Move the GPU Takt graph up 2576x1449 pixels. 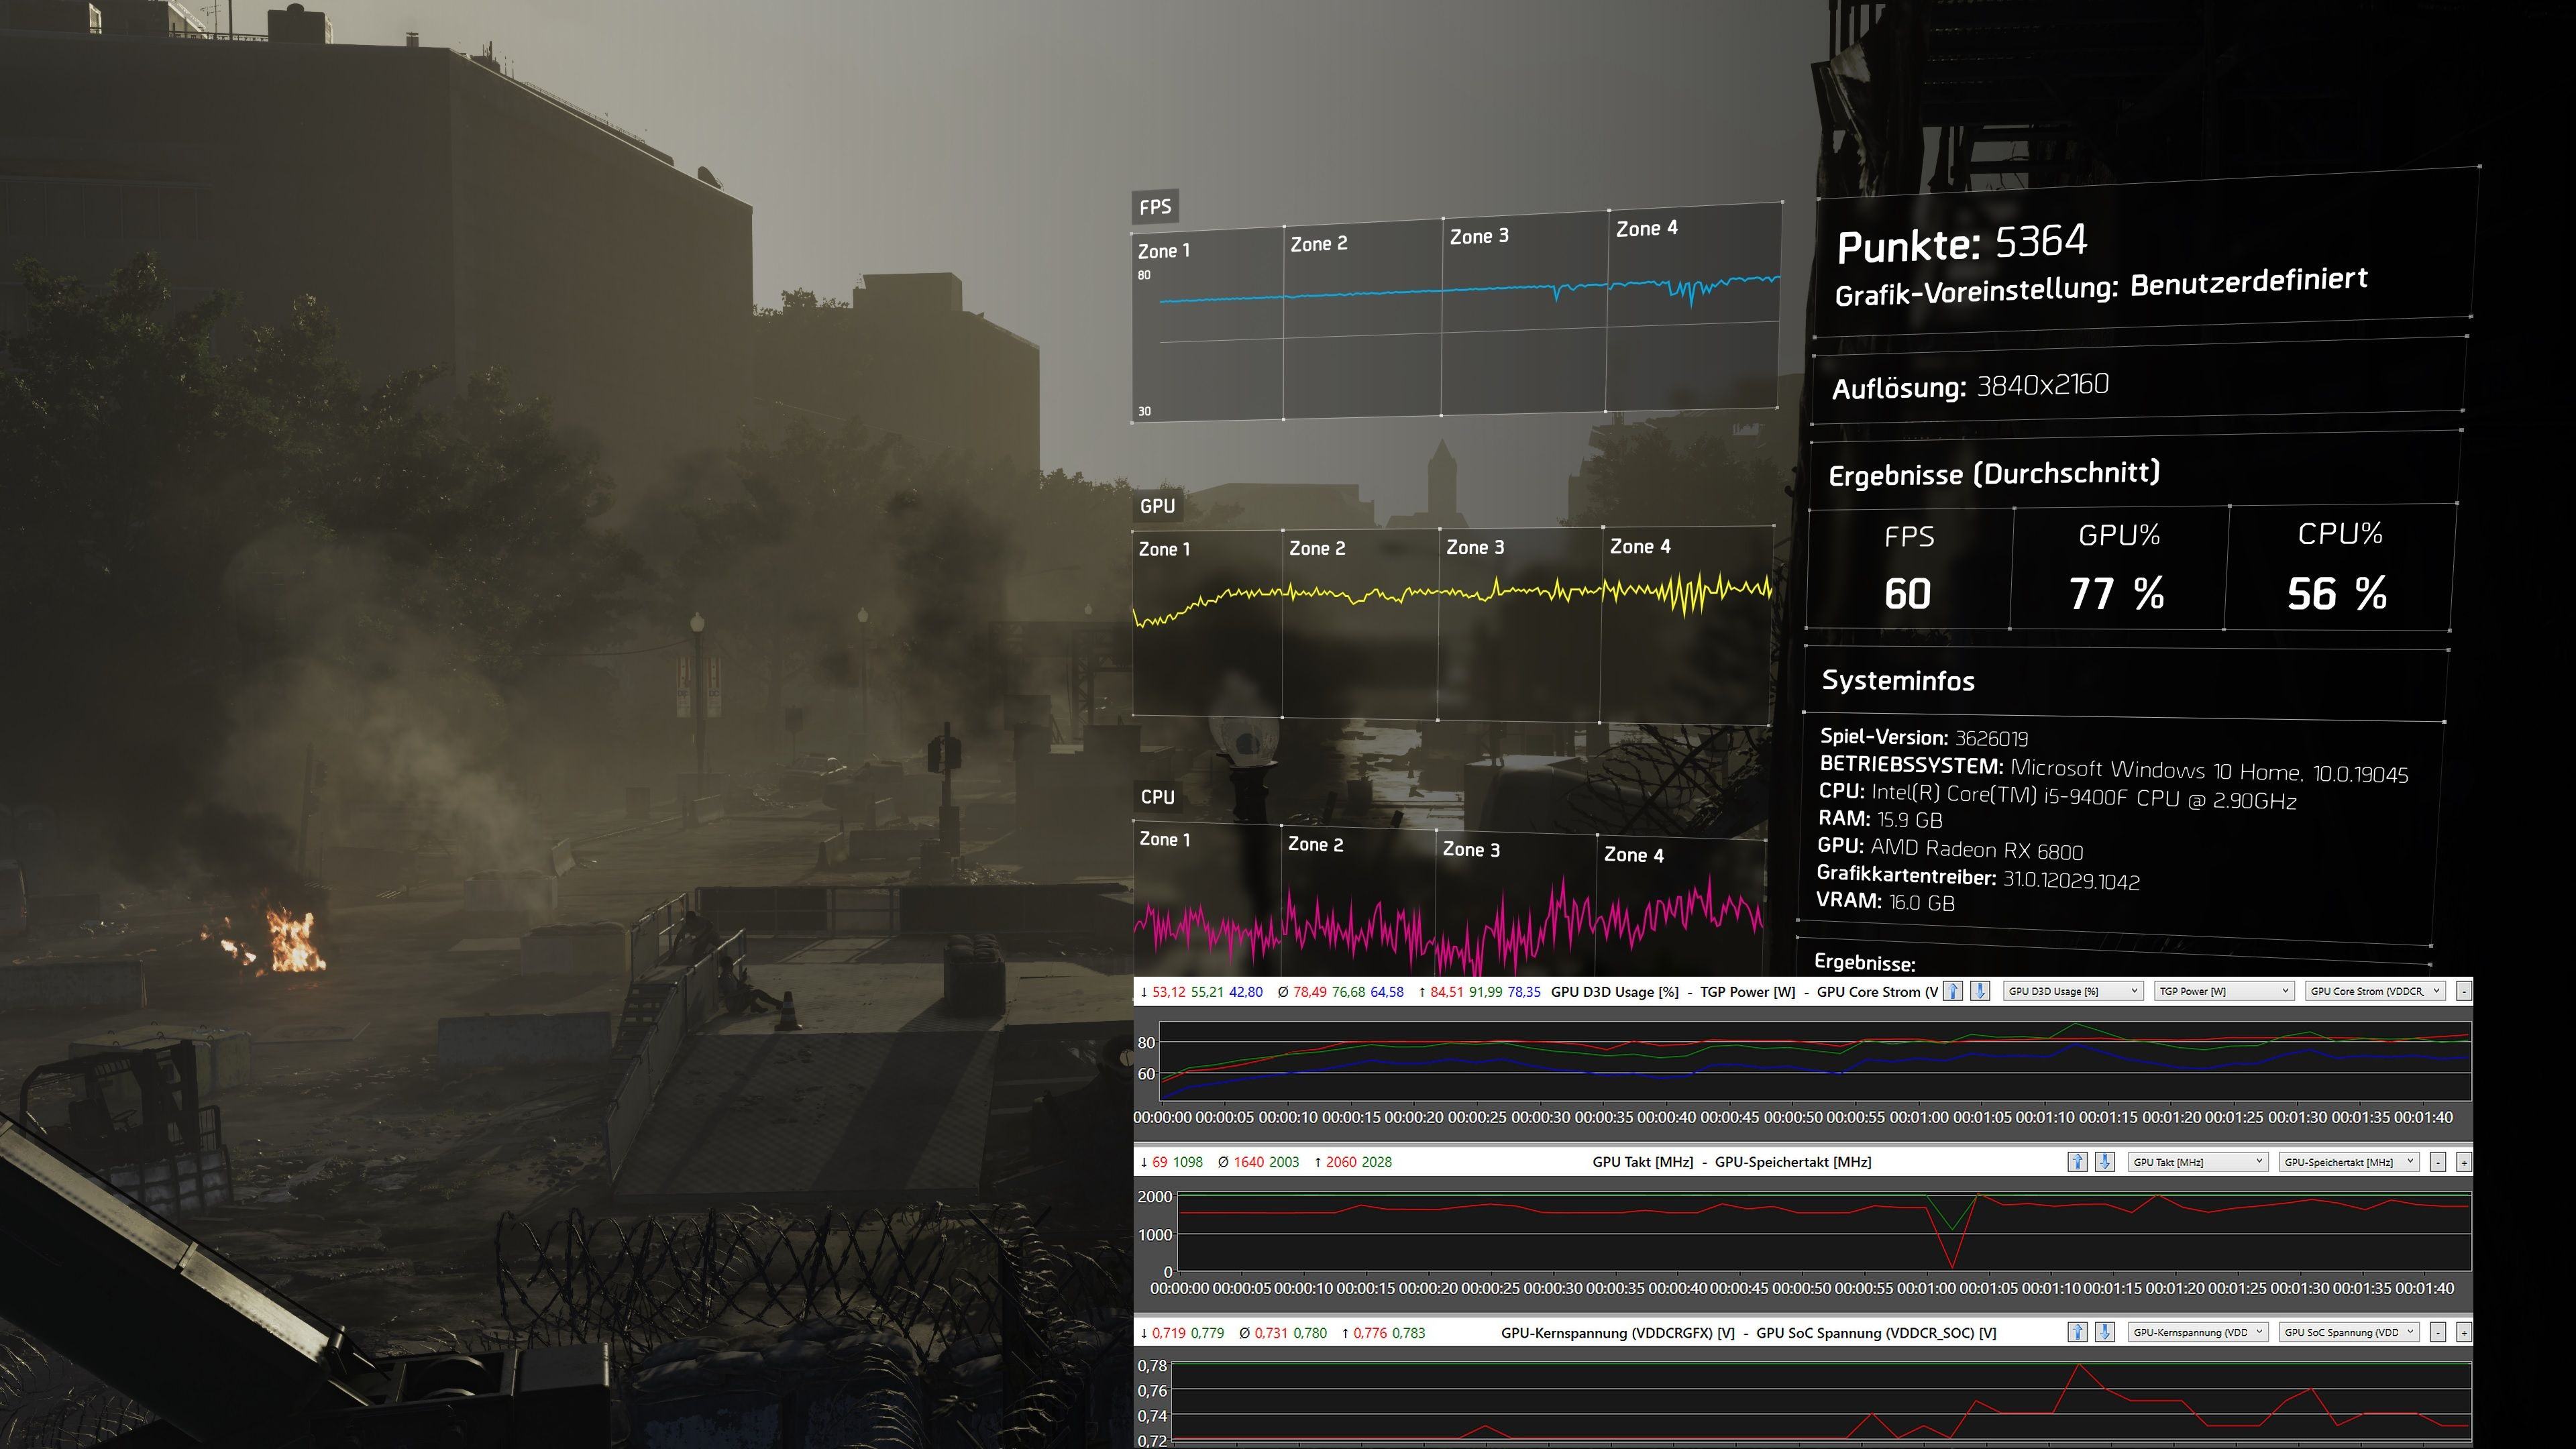point(2077,1161)
